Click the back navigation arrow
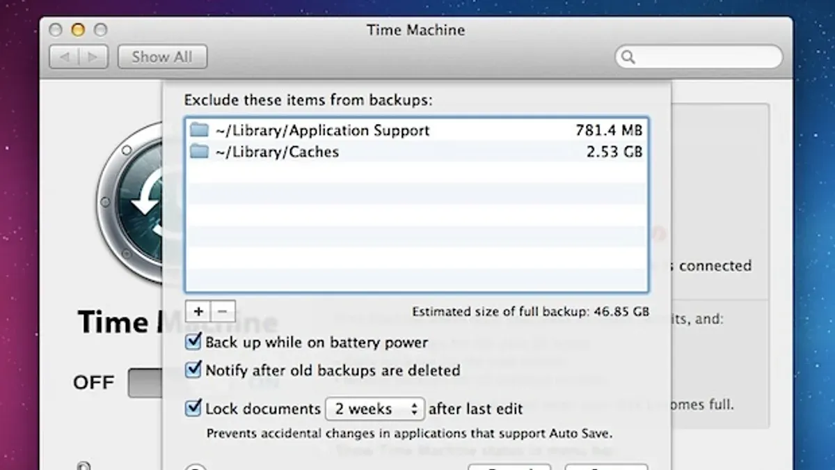Screen dimensions: 835x470 point(65,57)
